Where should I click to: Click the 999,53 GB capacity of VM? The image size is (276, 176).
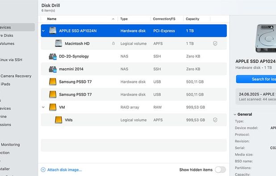click(196, 107)
